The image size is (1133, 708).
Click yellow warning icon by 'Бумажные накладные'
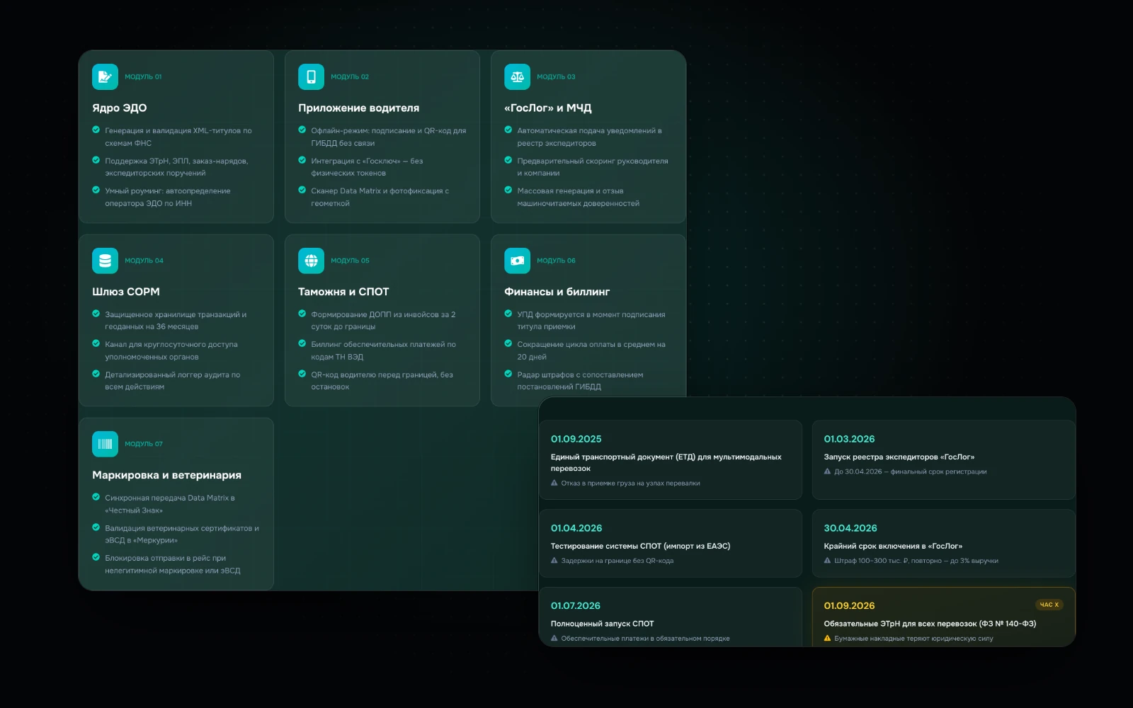(827, 638)
